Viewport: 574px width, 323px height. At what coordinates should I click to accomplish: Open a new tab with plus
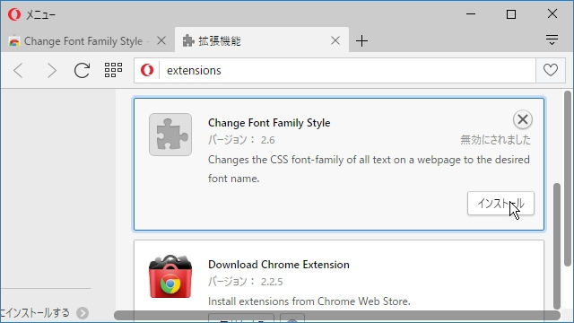pyautogui.click(x=361, y=40)
